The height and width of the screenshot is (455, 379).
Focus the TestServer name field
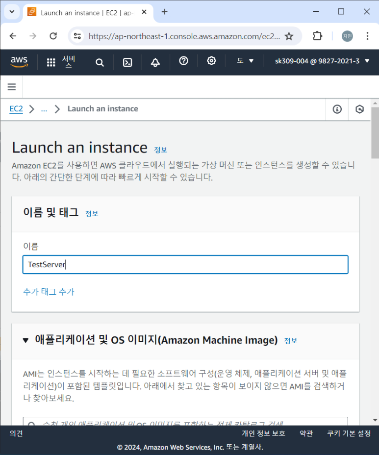click(x=185, y=265)
